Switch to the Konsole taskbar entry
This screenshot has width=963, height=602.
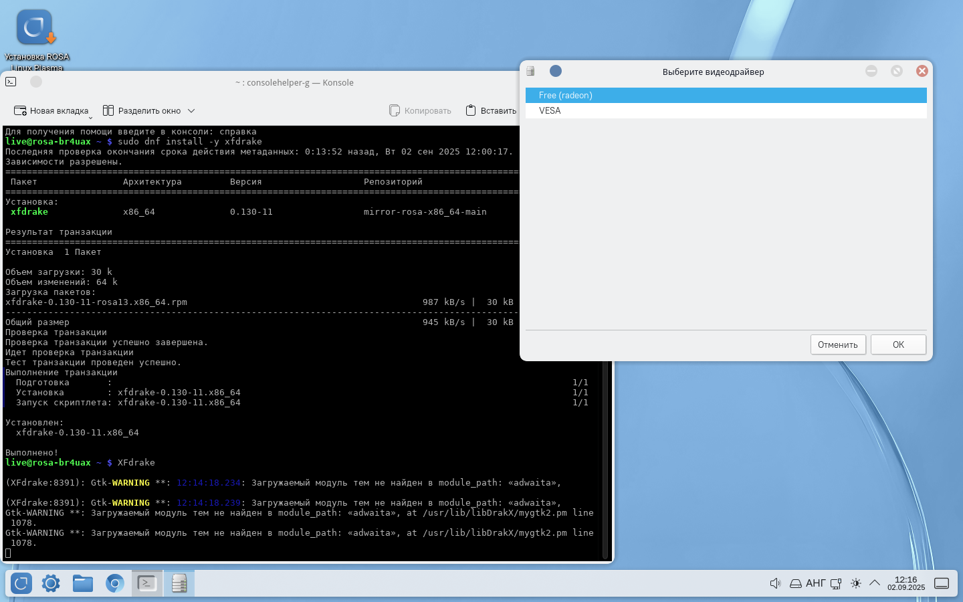click(147, 583)
